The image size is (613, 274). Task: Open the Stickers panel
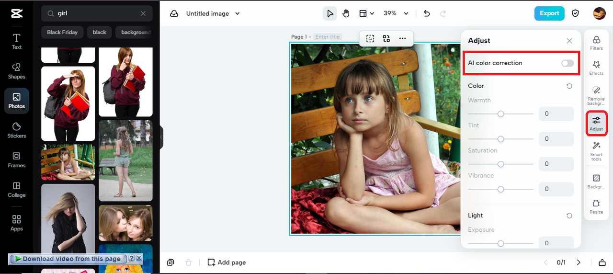pos(17,130)
